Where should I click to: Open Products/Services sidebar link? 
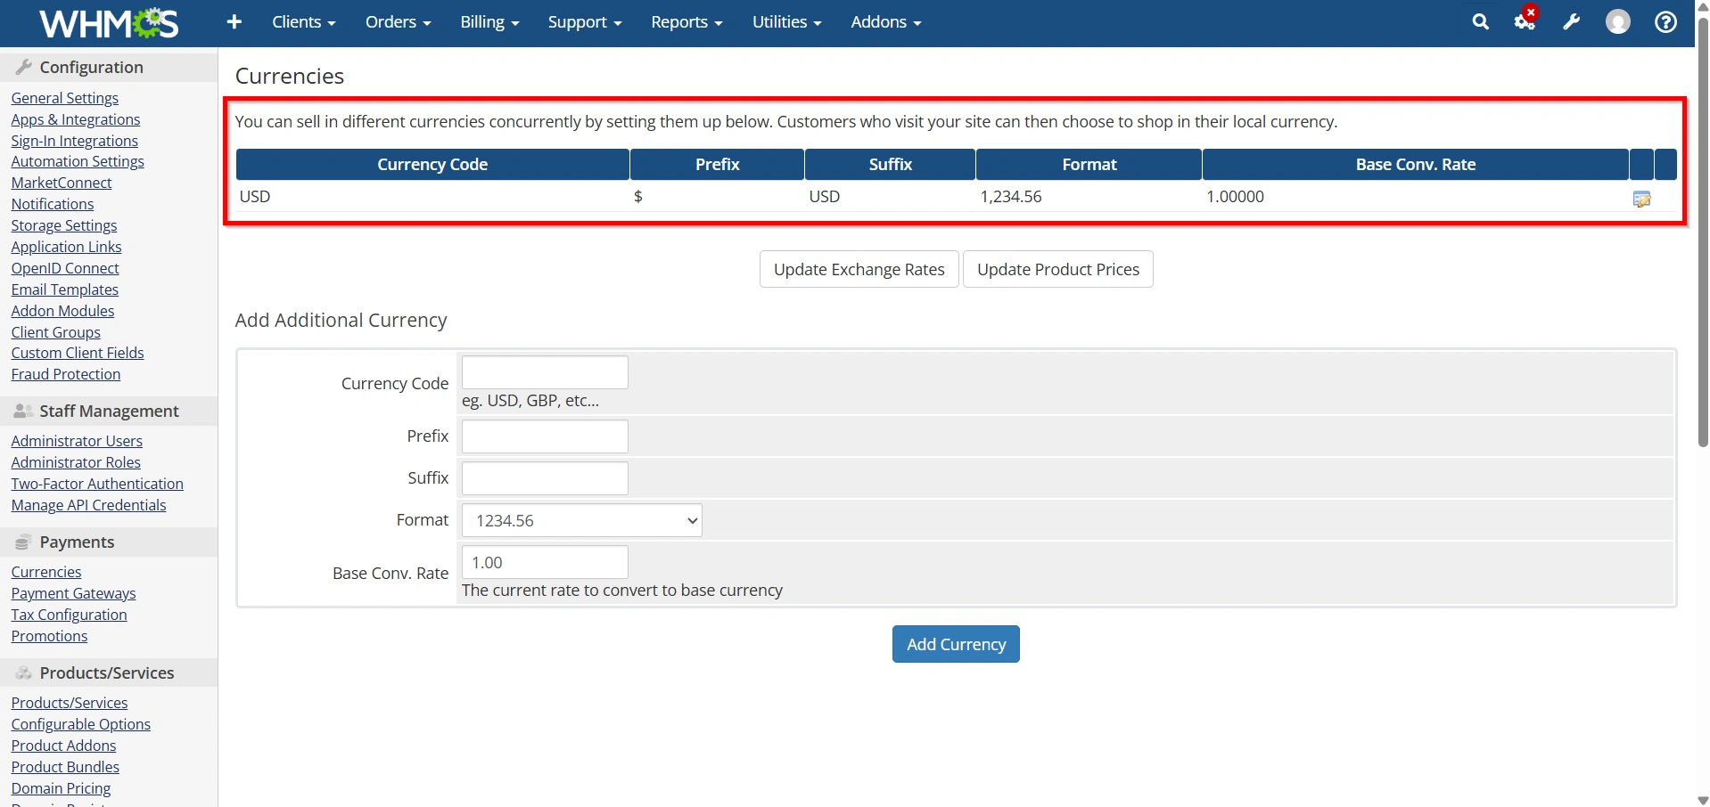pos(70,703)
